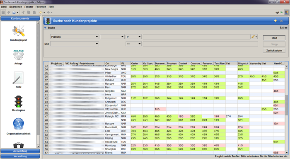This screenshot has height=159, width=290.
Task: Sort by the Ort column header
Action: pyautogui.click(x=112, y=64)
